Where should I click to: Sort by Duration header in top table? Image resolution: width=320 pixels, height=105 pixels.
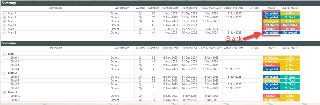154,8
